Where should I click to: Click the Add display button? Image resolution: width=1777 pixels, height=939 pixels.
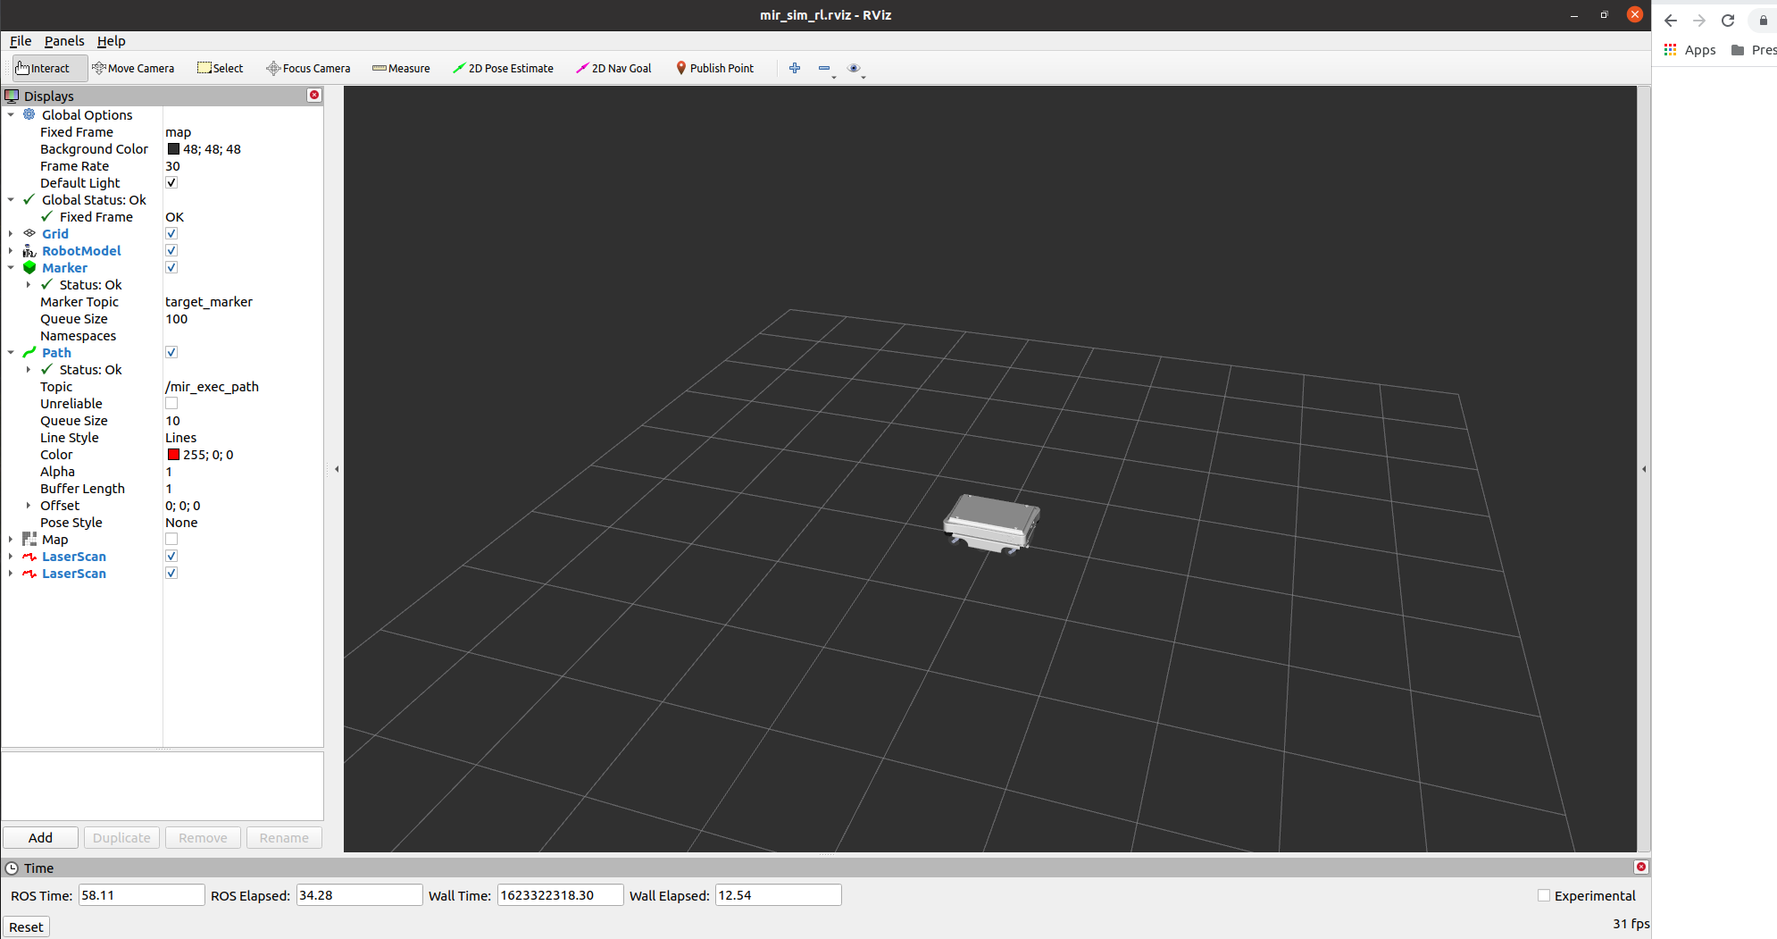(40, 837)
